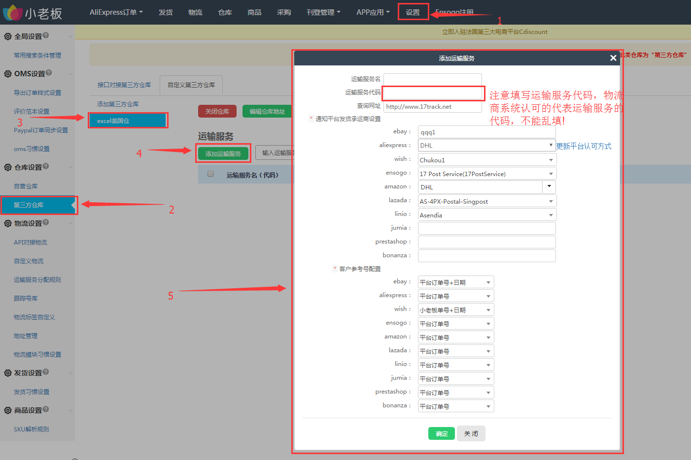Close the 添加运输服务 dialog with X

pyautogui.click(x=613, y=58)
